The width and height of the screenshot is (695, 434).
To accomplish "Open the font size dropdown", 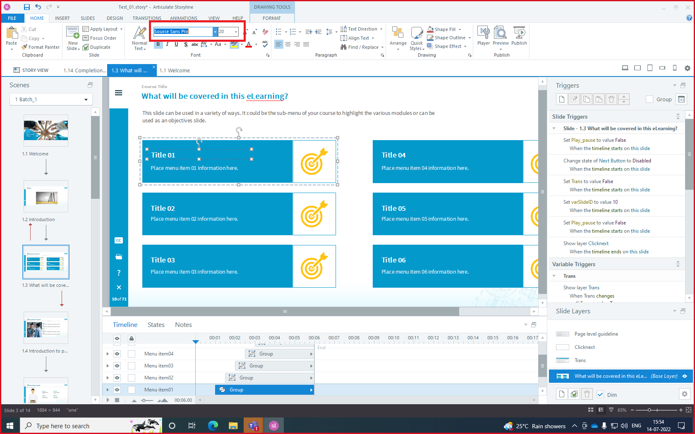I will point(236,32).
